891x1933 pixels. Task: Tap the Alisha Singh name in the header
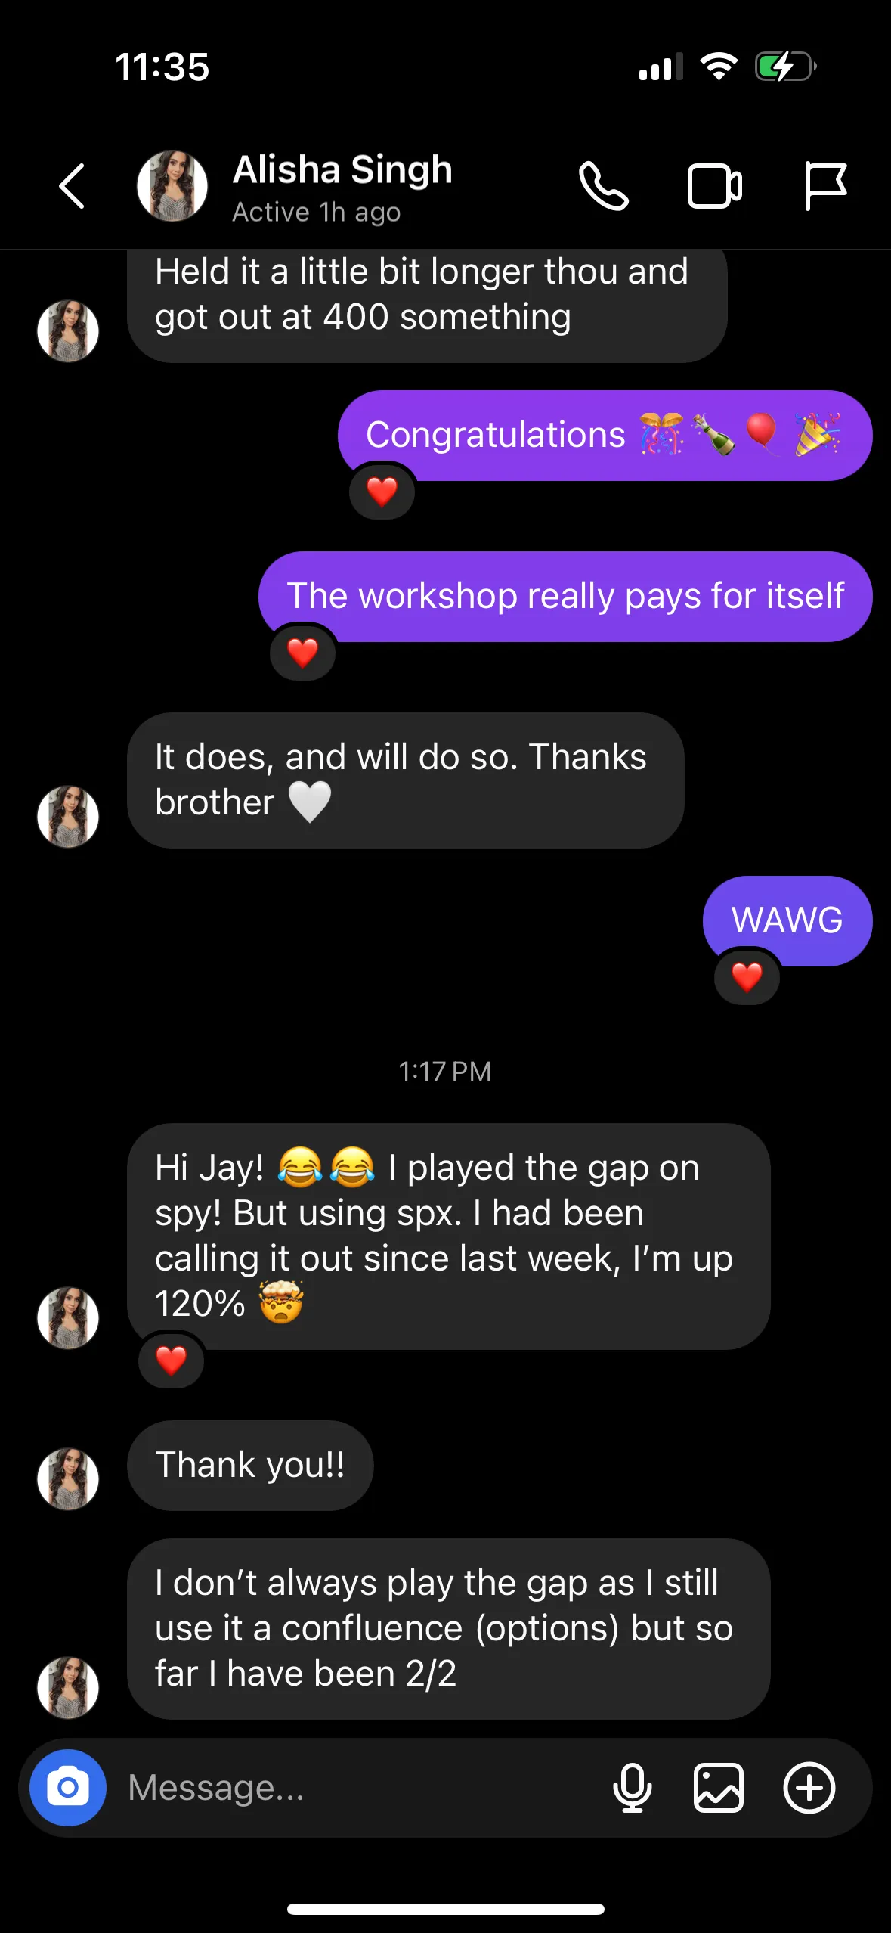[342, 169]
